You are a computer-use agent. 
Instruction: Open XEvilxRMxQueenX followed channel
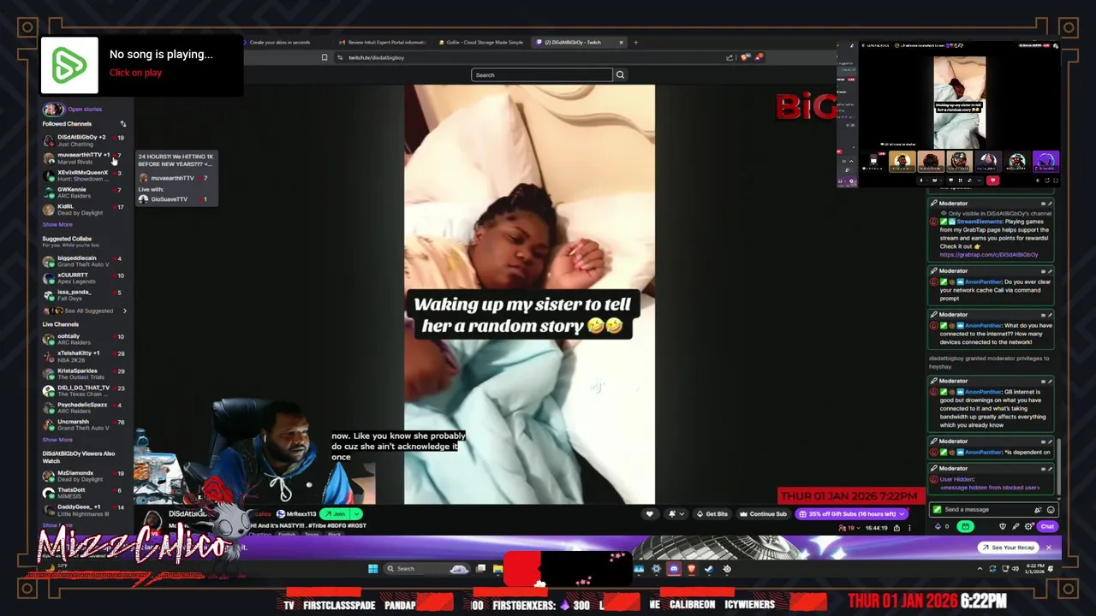[x=84, y=175]
